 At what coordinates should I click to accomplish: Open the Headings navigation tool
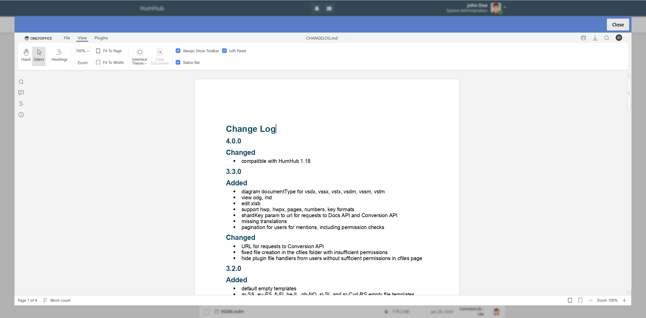59,56
